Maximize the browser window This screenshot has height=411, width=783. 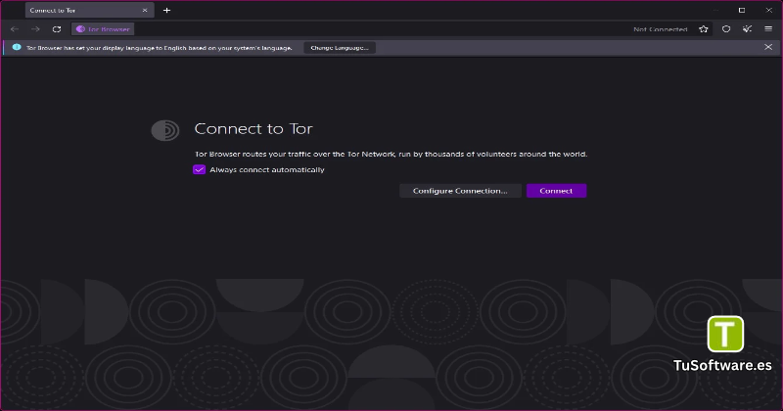coord(742,10)
